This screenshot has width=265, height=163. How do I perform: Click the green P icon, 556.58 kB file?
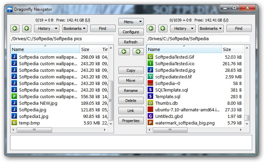(14, 96)
